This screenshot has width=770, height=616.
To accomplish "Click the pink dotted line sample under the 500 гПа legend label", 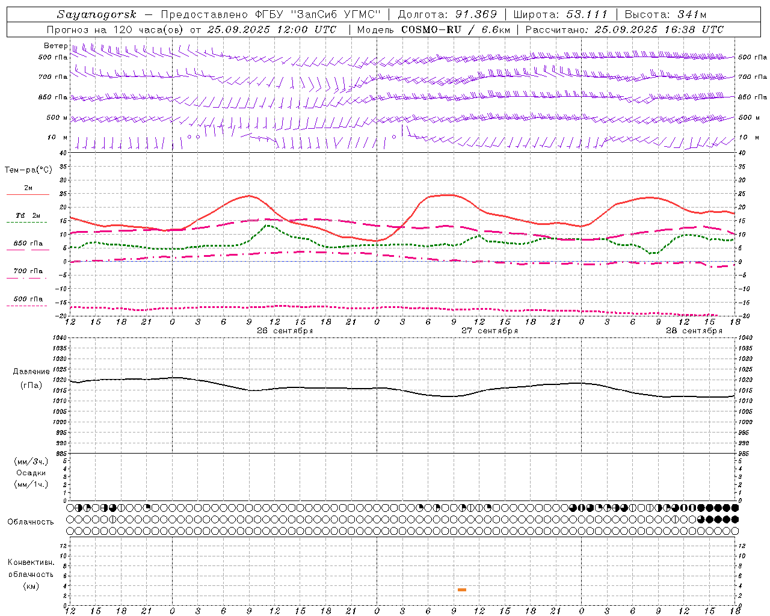I will [x=26, y=306].
